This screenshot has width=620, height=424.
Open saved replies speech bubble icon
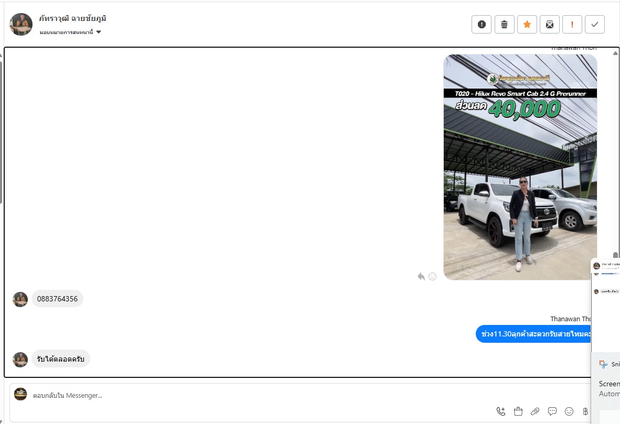(x=552, y=411)
